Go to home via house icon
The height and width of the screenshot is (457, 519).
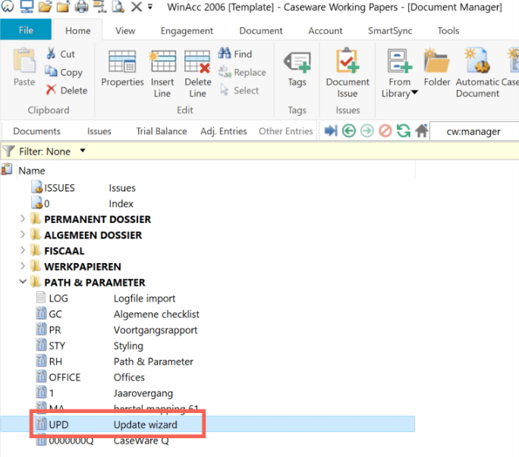click(422, 131)
